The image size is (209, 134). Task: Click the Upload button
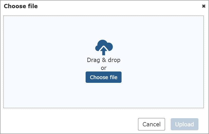[x=184, y=124]
